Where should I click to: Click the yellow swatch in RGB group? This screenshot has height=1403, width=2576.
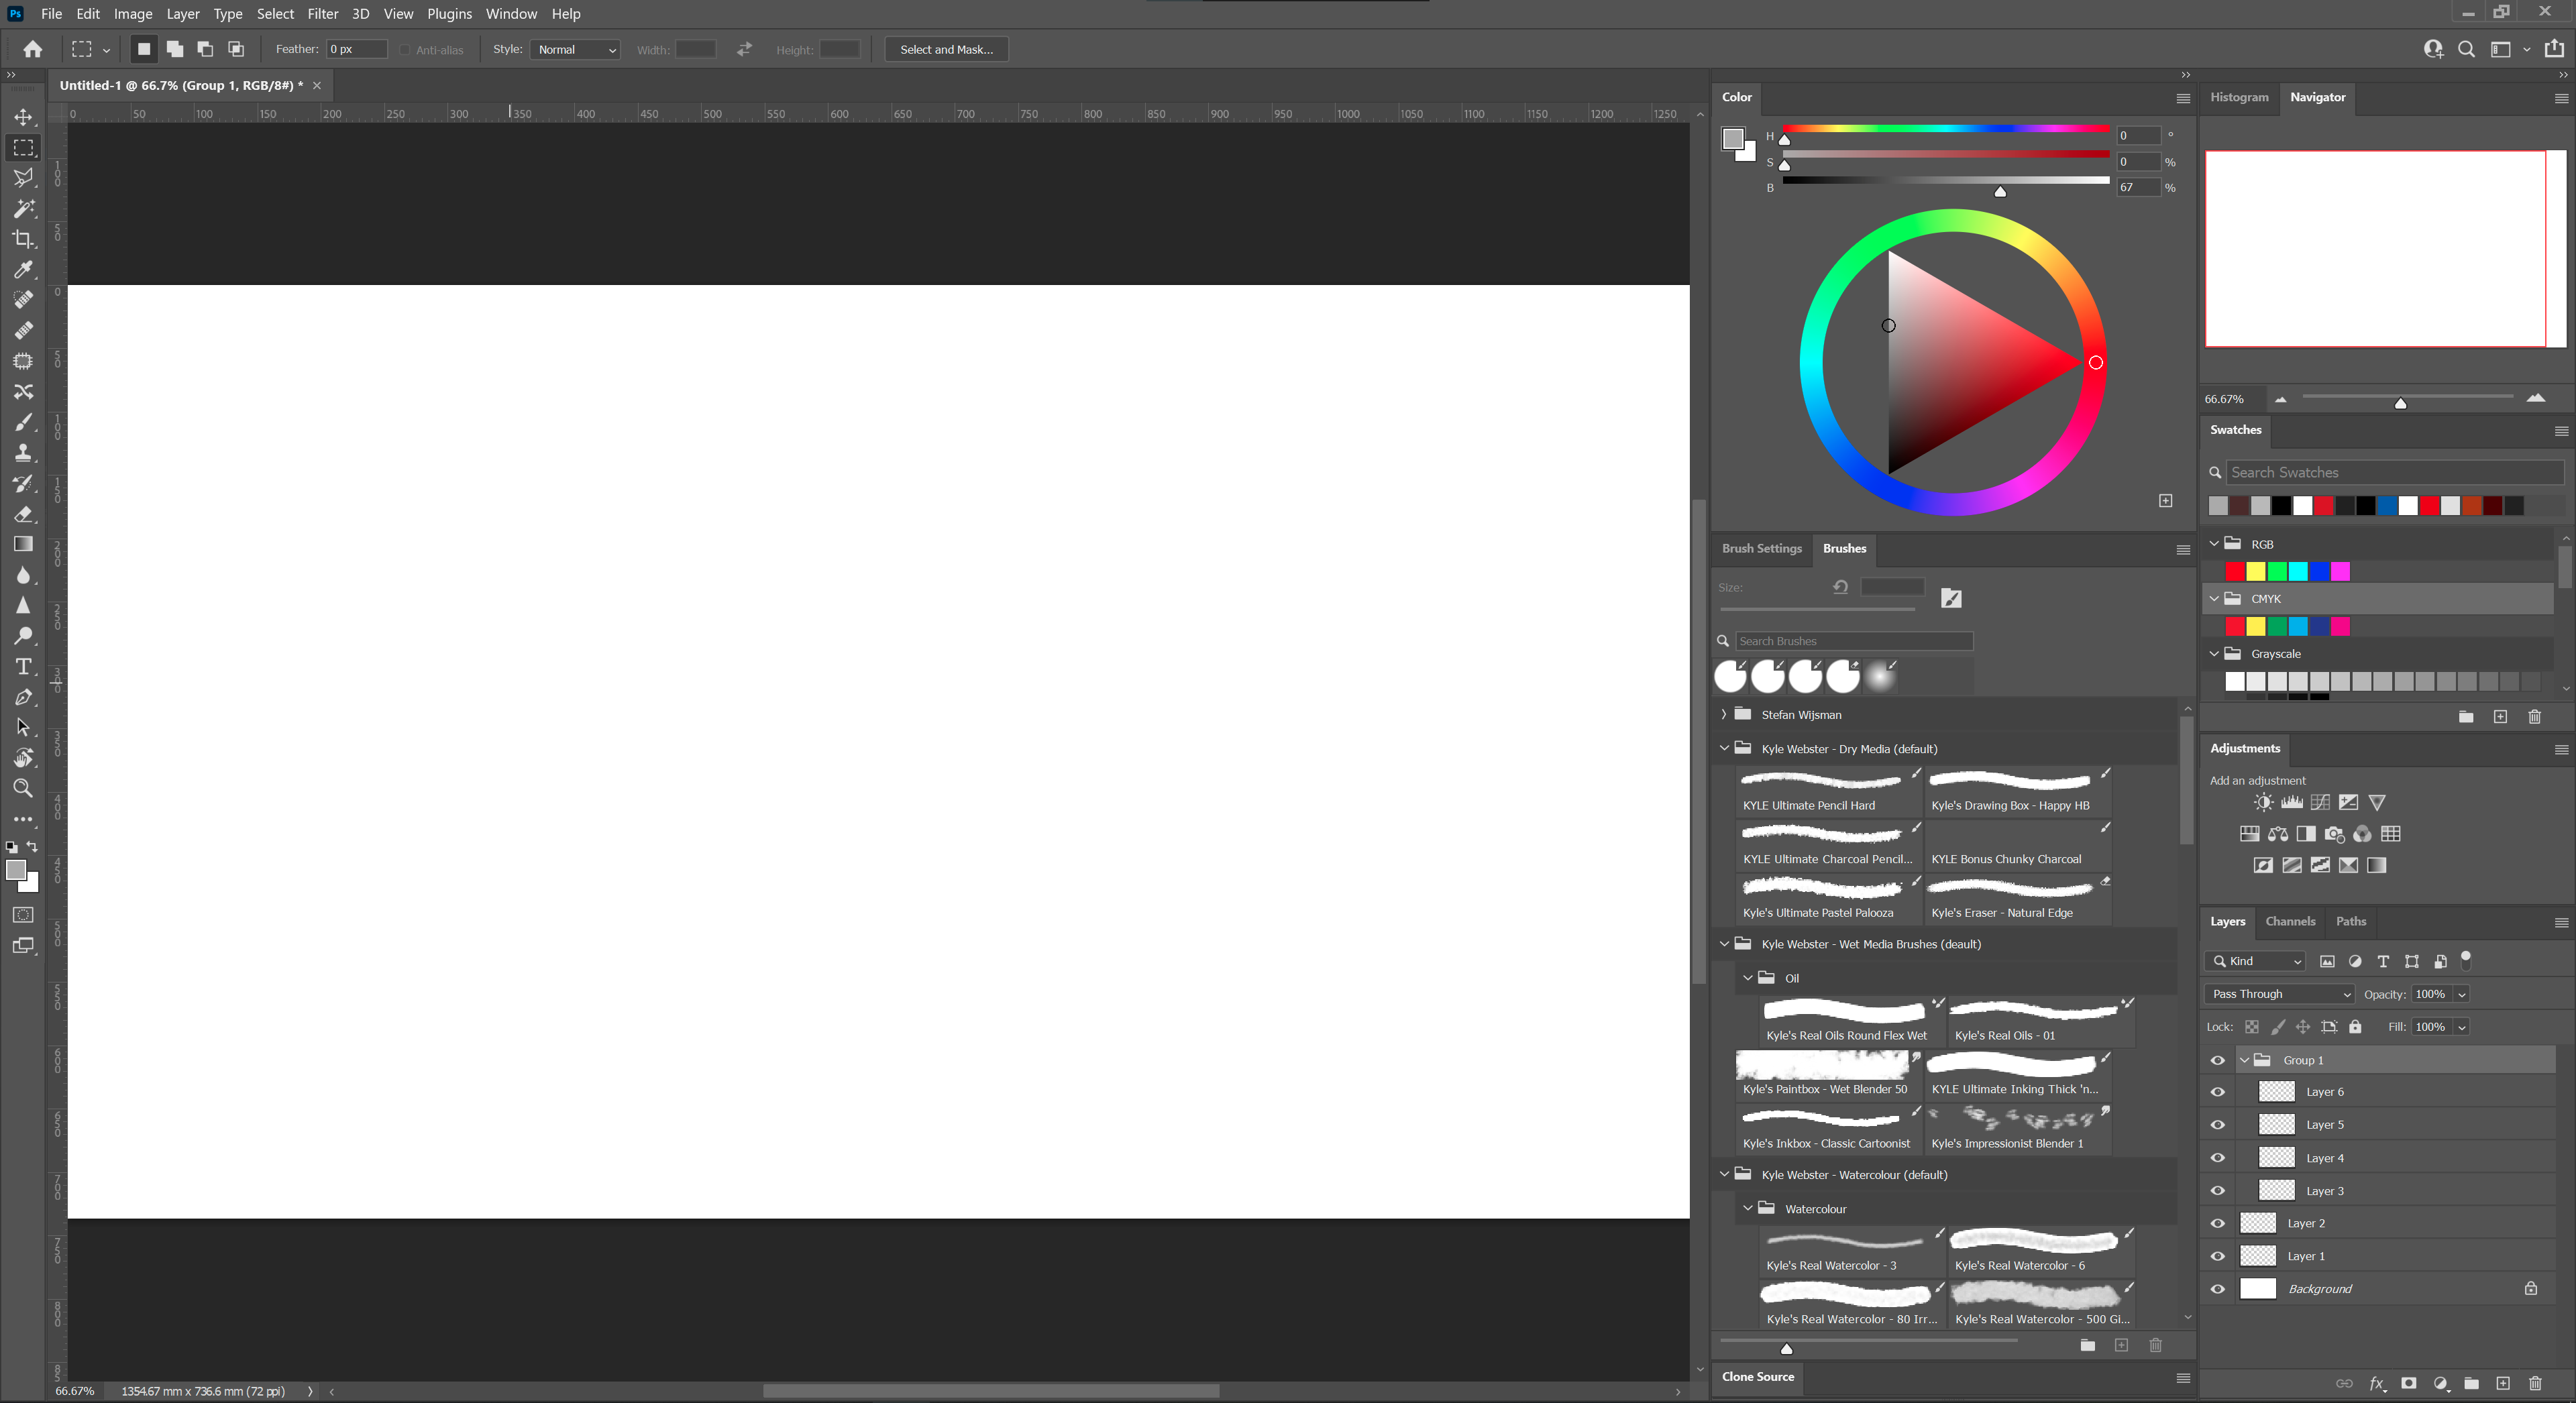pos(2256,572)
